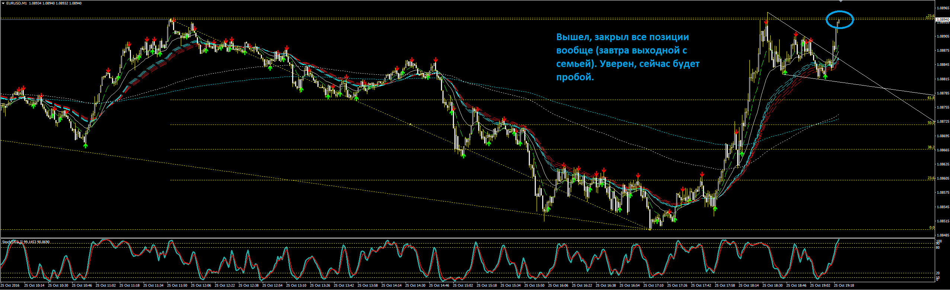
Task: Click the 0.0 Fibonacci level label
Action: 932,228
